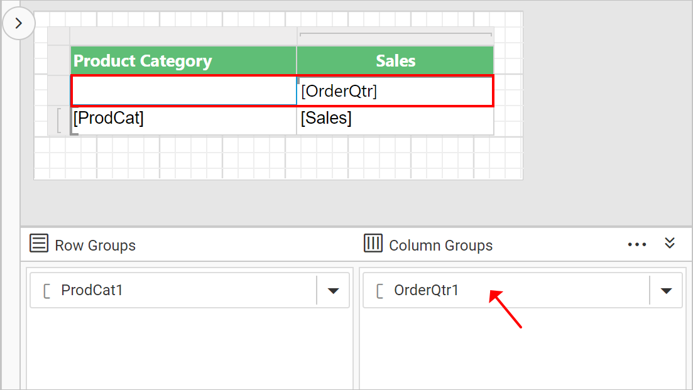The width and height of the screenshot is (693, 390).
Task: Select the empty cell left of [OrderQtr]
Action: (x=183, y=92)
